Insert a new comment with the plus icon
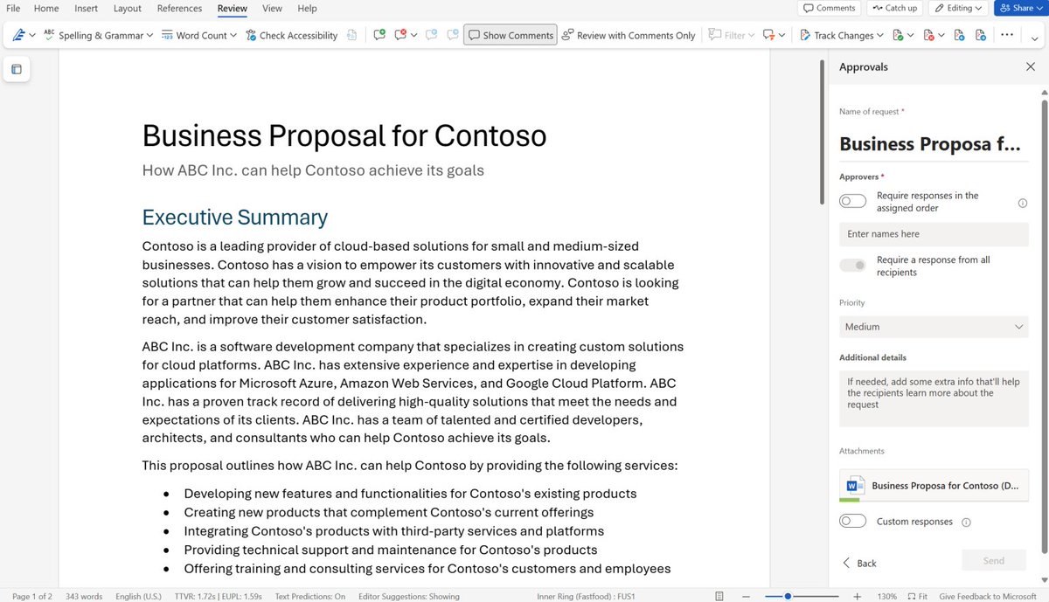Screen dimensions: 1049x602 (379, 35)
